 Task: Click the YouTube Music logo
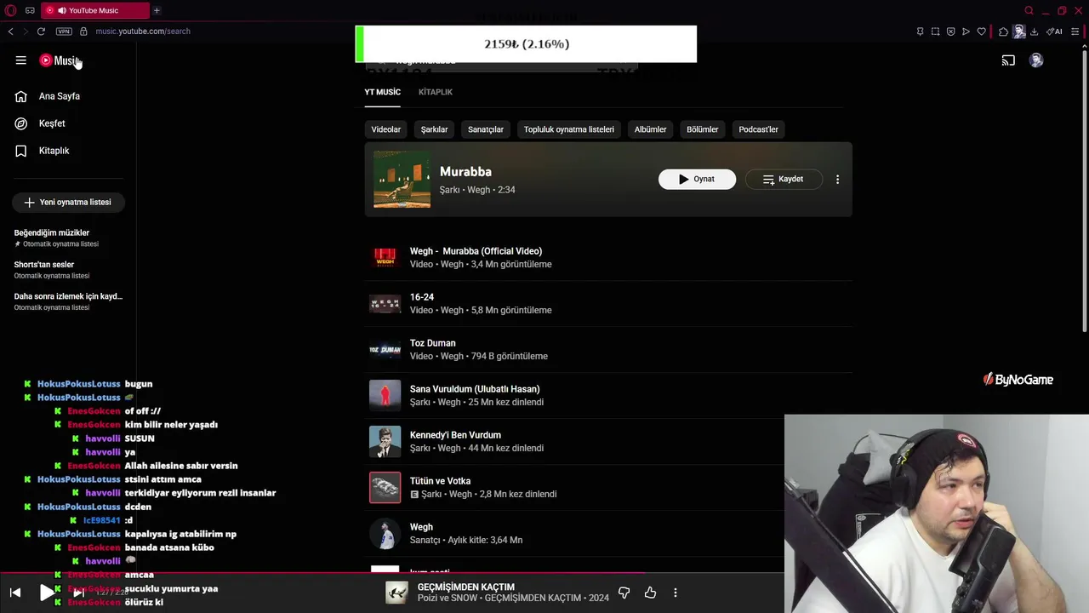coord(59,60)
